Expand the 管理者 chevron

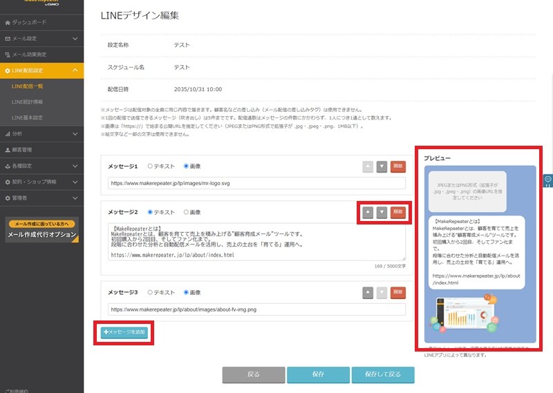(75, 198)
